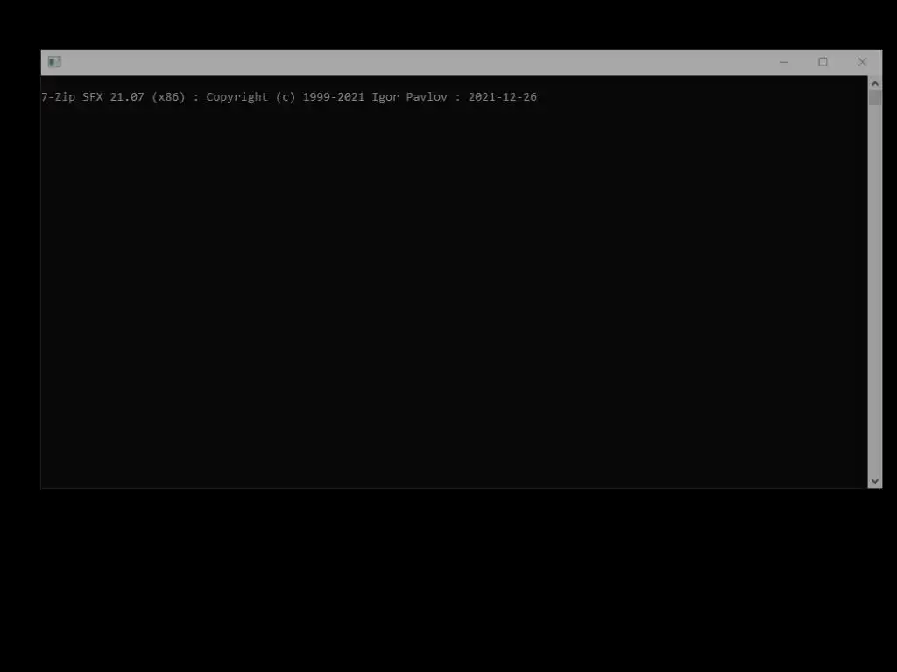Click the vertical scrollbar thumb
This screenshot has width=897, height=672.
[875, 98]
